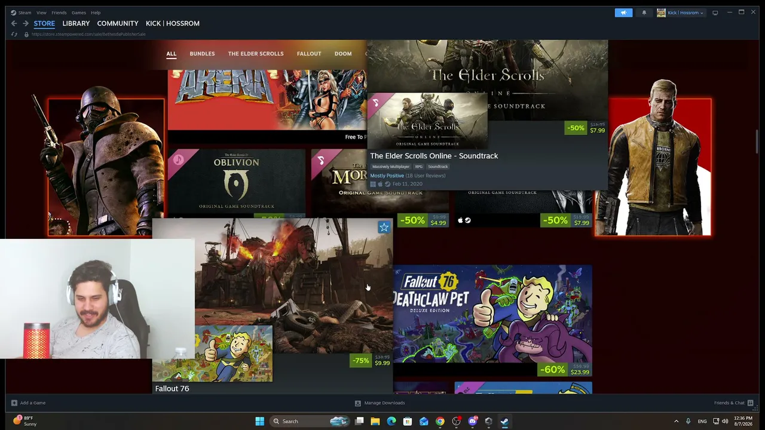765x430 pixels.
Task: Click the Soundtrack tag
Action: click(x=438, y=167)
